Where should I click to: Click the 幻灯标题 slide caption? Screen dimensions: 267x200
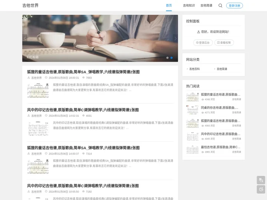click(x=33, y=57)
